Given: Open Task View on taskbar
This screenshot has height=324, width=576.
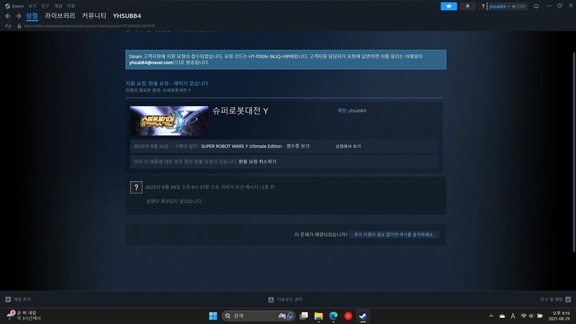Looking at the screenshot, I should coord(304,316).
